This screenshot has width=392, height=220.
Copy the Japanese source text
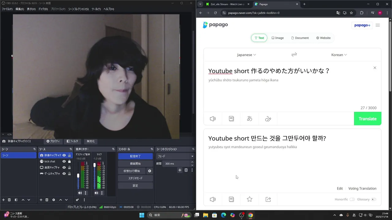pos(231,119)
